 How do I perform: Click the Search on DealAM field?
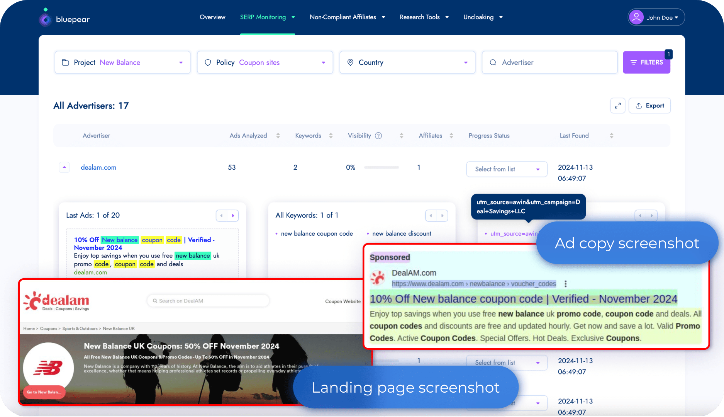[208, 301]
